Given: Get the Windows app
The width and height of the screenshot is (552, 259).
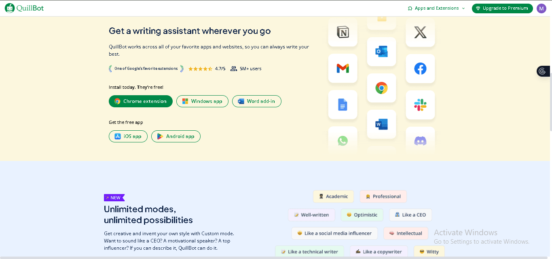Looking at the screenshot, I should 202,101.
